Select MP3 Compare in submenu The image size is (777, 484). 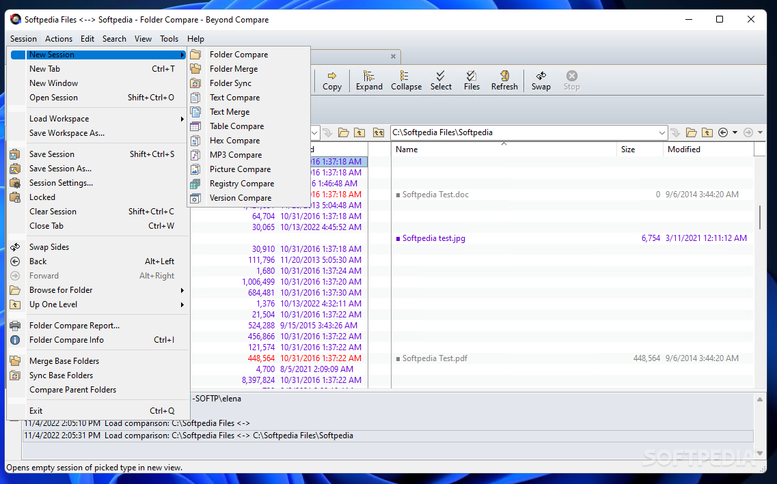point(248,155)
